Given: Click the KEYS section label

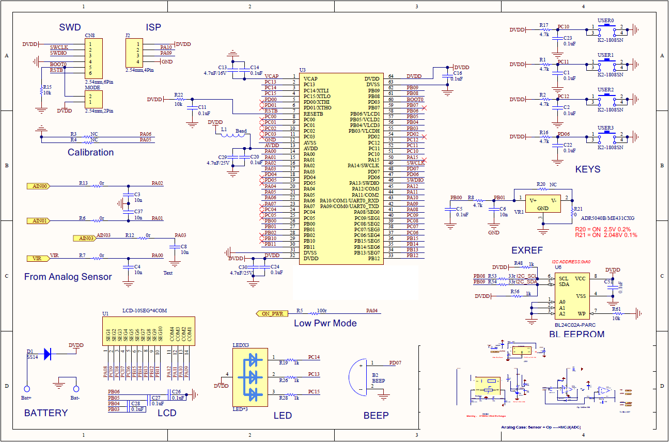Looking at the screenshot, I should pyautogui.click(x=588, y=169).
